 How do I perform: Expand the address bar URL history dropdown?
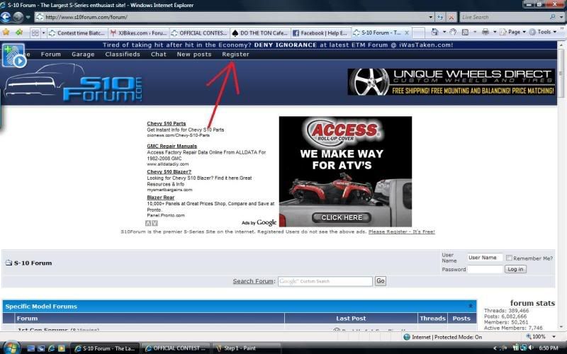(x=430, y=17)
